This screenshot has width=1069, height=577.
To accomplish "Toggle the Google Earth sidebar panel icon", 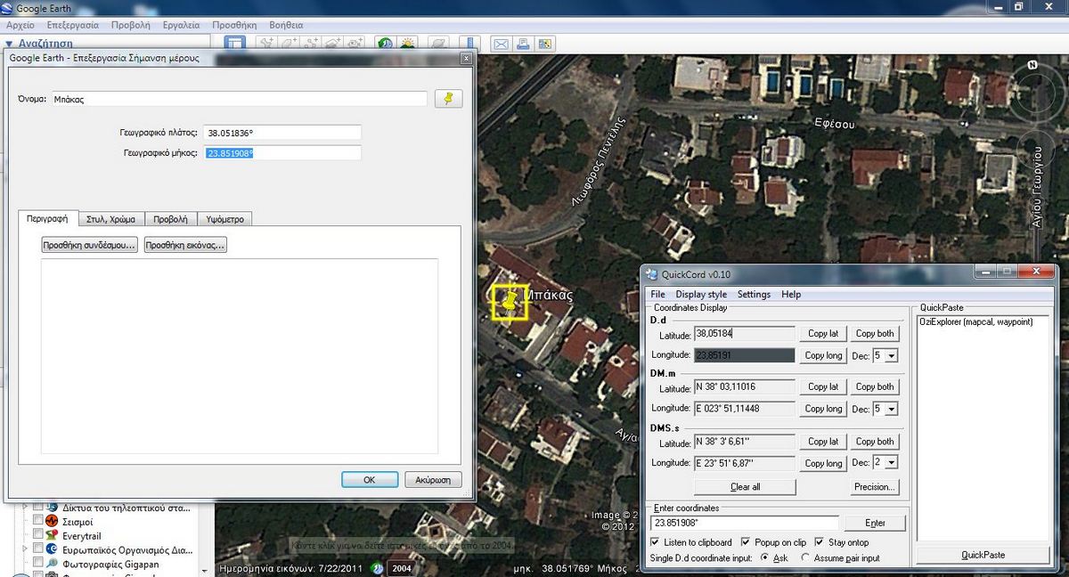I will click(234, 43).
